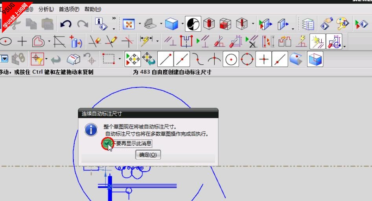Screen dimensions: 372x201
Task: Open dropdown after red cylinder cube icons
Action: pyautogui.click(x=253, y=24)
